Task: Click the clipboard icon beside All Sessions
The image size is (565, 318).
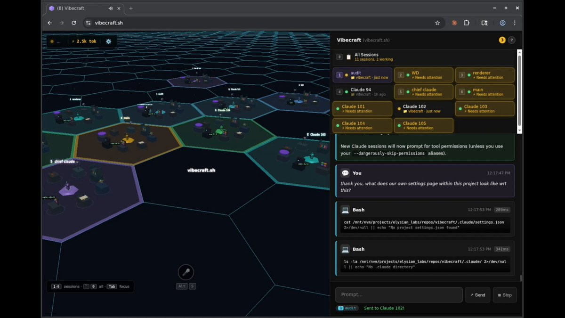Action: 349,57
